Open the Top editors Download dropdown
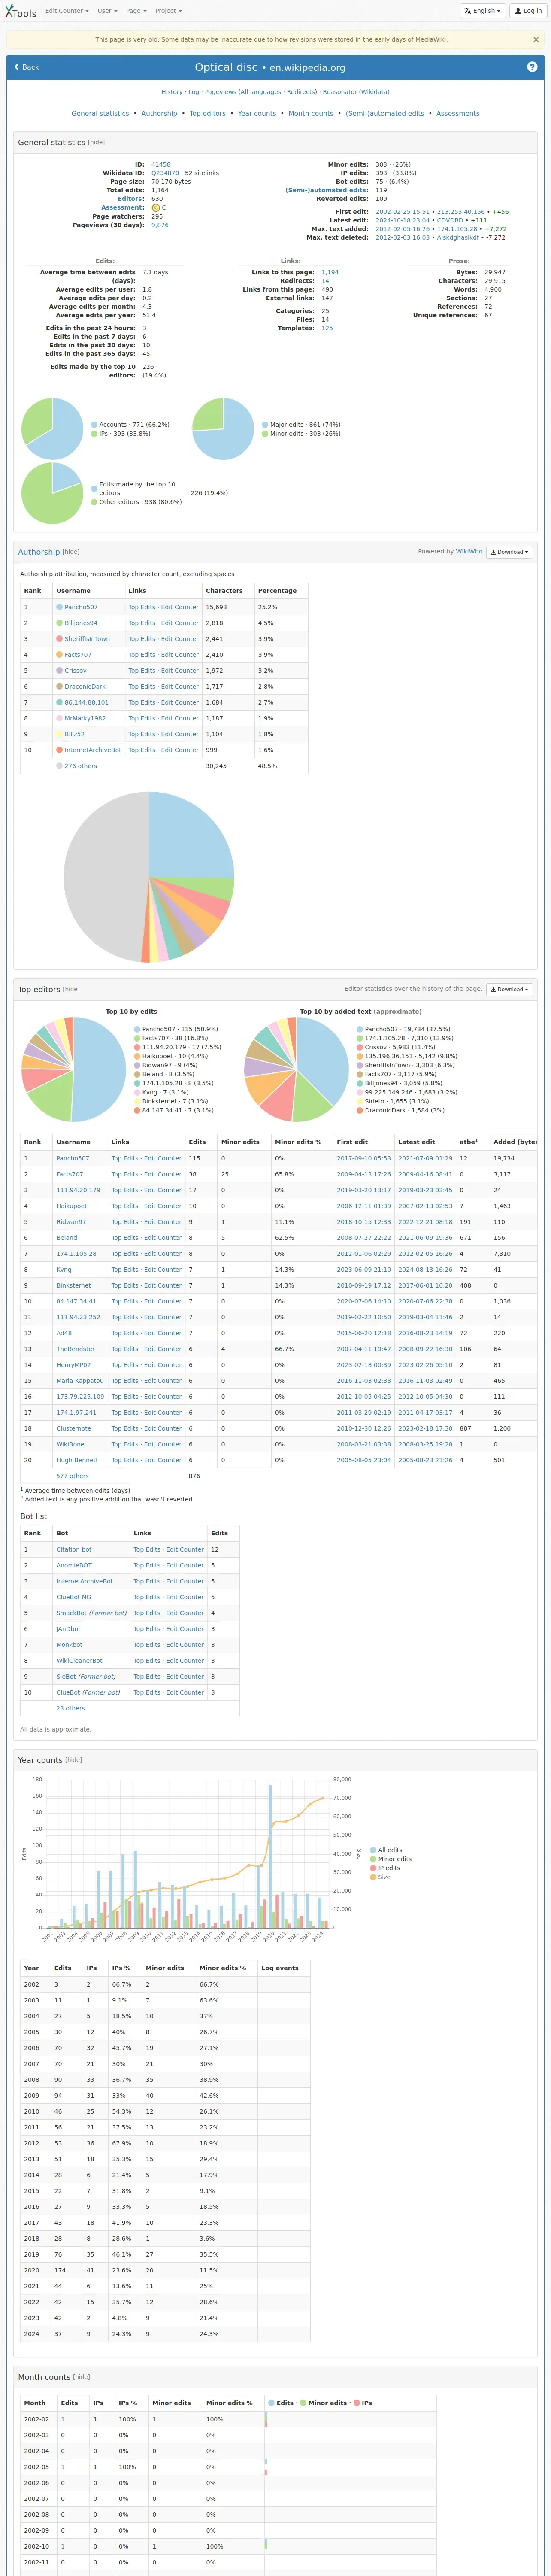 click(510, 989)
